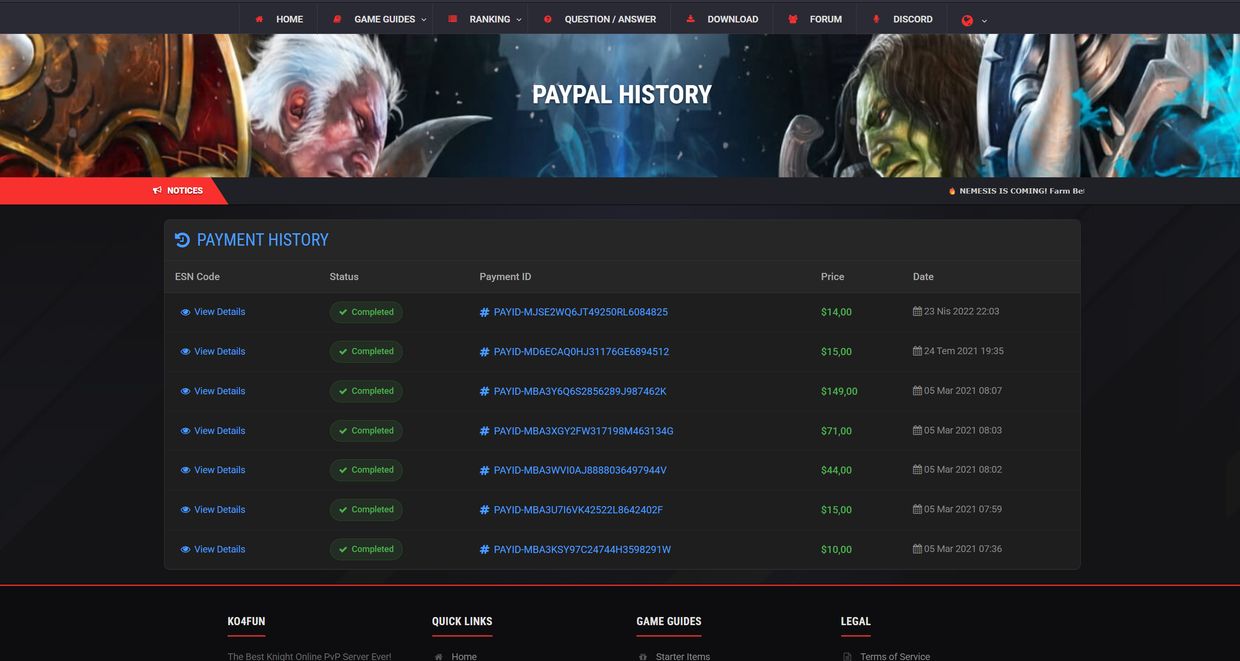Viewport: 1240px width, 661px height.
Task: Click eye icon in the $149,00 payment row
Action: (186, 391)
